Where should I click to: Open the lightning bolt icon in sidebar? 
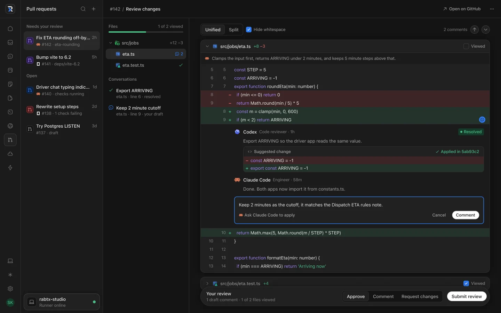[x=10, y=168]
